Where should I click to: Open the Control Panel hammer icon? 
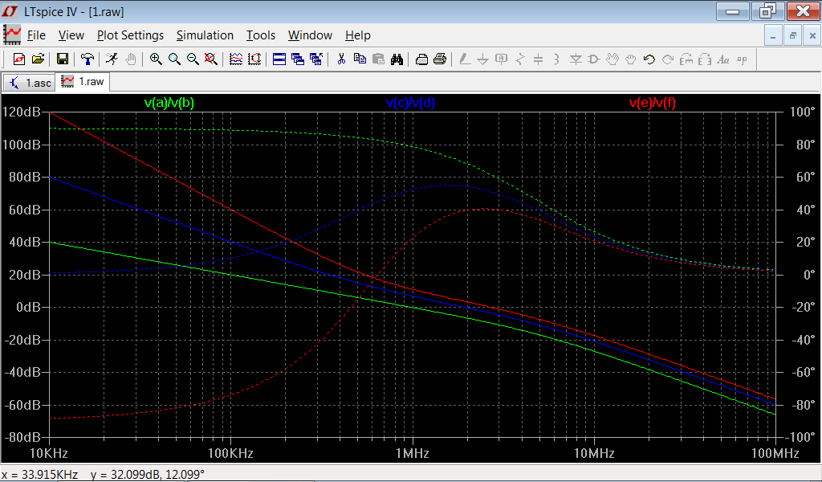coord(87,59)
